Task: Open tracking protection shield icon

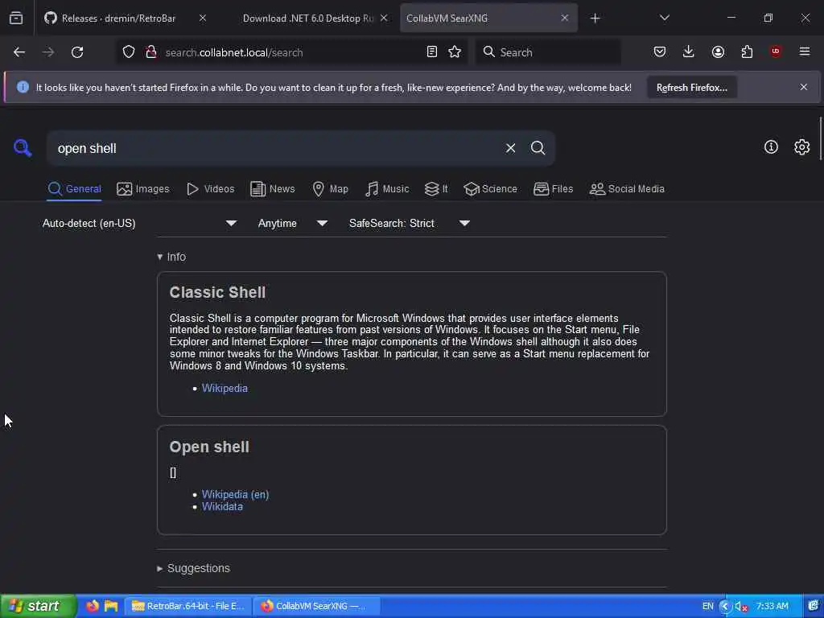Action: tap(129, 52)
